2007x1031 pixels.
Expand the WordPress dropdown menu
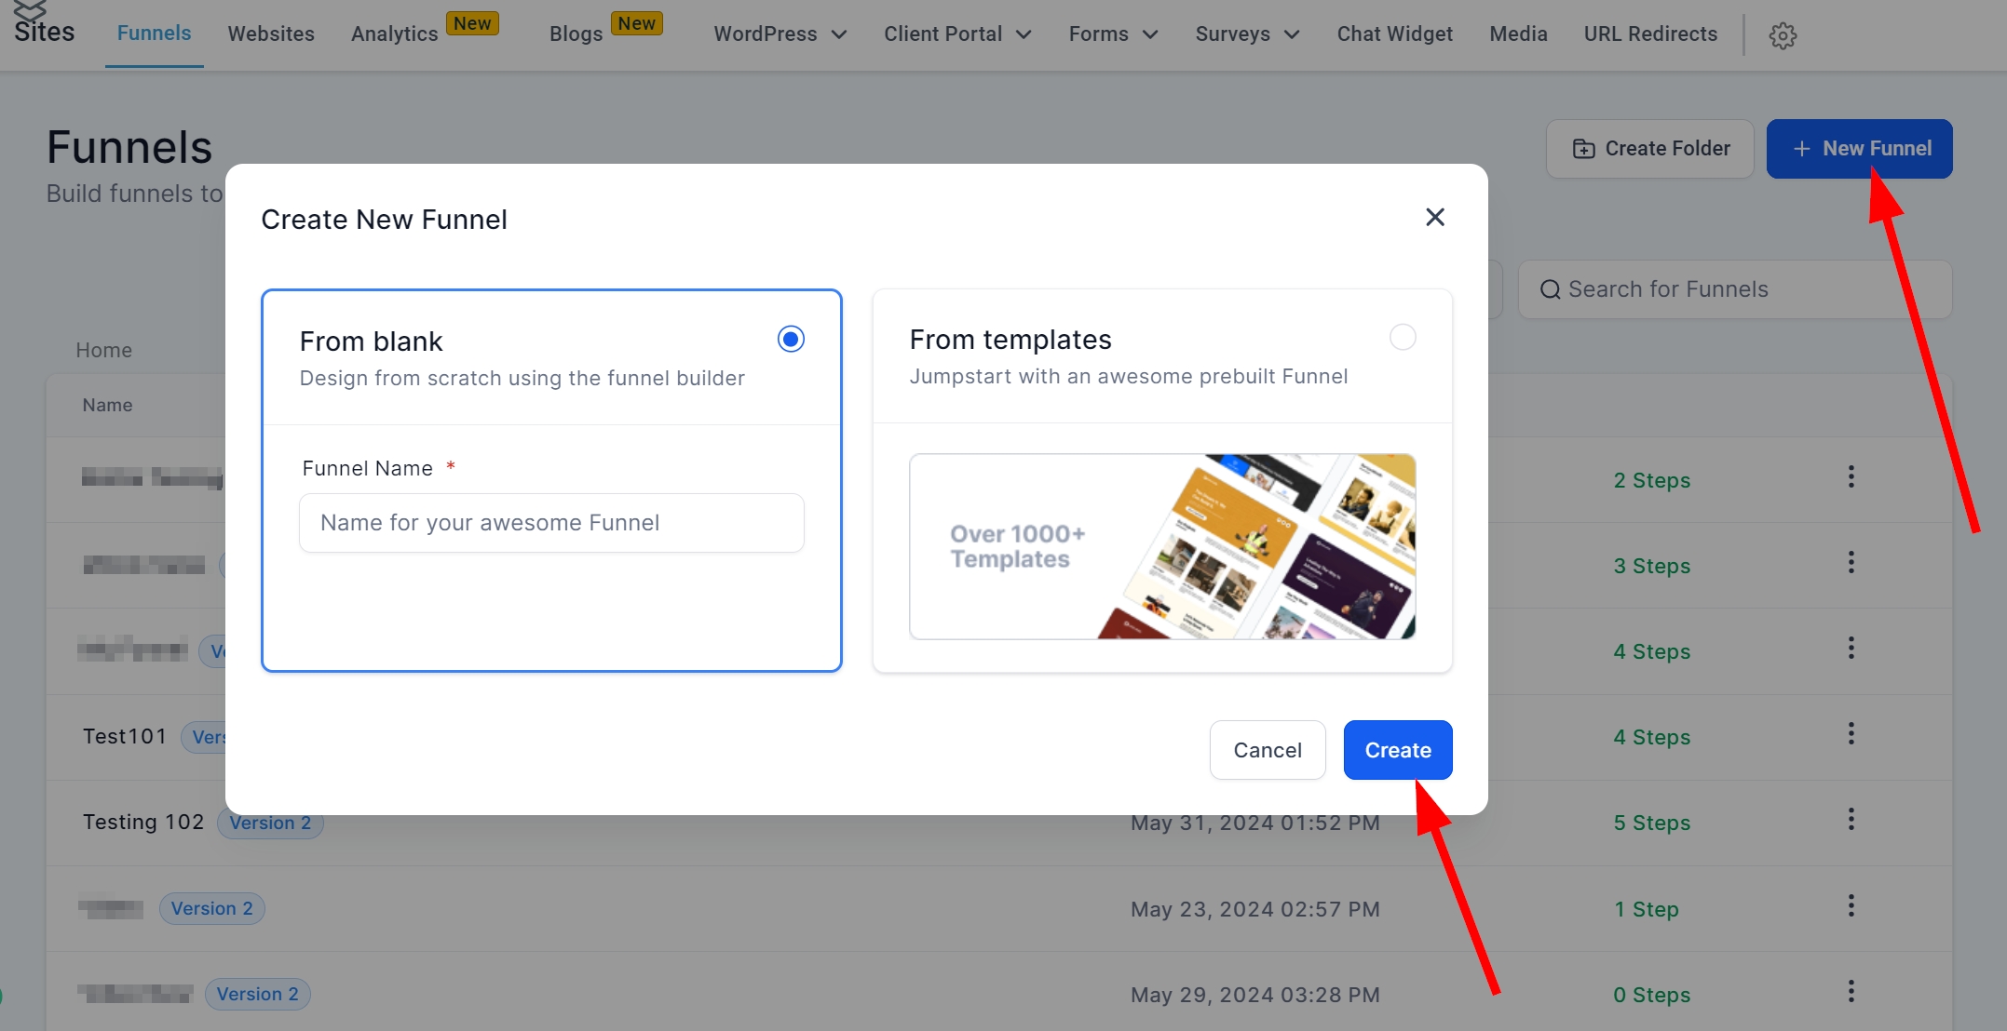pyautogui.click(x=780, y=34)
